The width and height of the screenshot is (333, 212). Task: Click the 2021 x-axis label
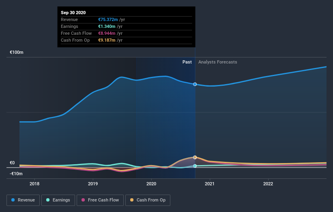click(210, 184)
